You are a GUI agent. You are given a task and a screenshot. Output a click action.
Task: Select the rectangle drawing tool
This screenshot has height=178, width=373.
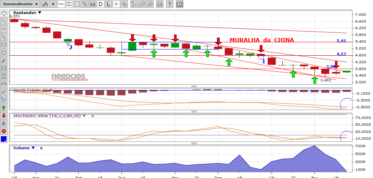coord(4,44)
